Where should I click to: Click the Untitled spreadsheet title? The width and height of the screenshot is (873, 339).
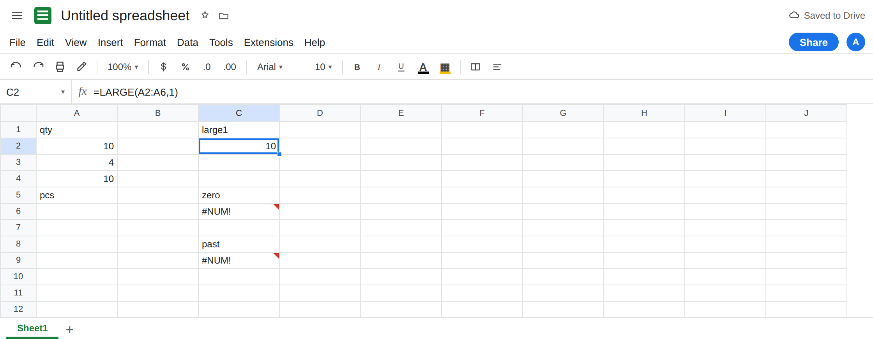point(125,16)
